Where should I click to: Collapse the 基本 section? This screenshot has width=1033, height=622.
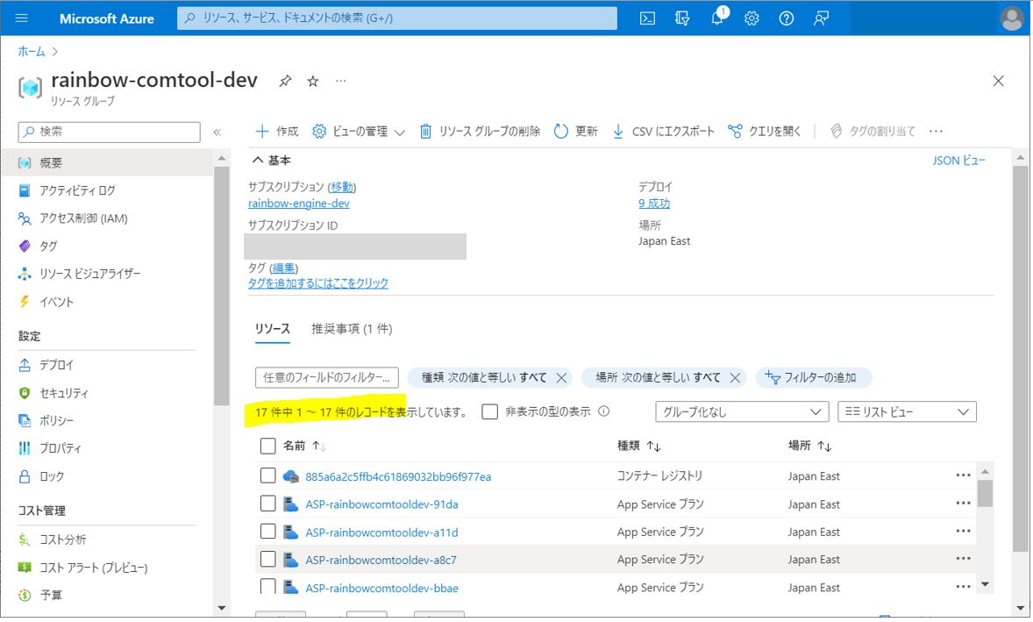click(x=258, y=161)
